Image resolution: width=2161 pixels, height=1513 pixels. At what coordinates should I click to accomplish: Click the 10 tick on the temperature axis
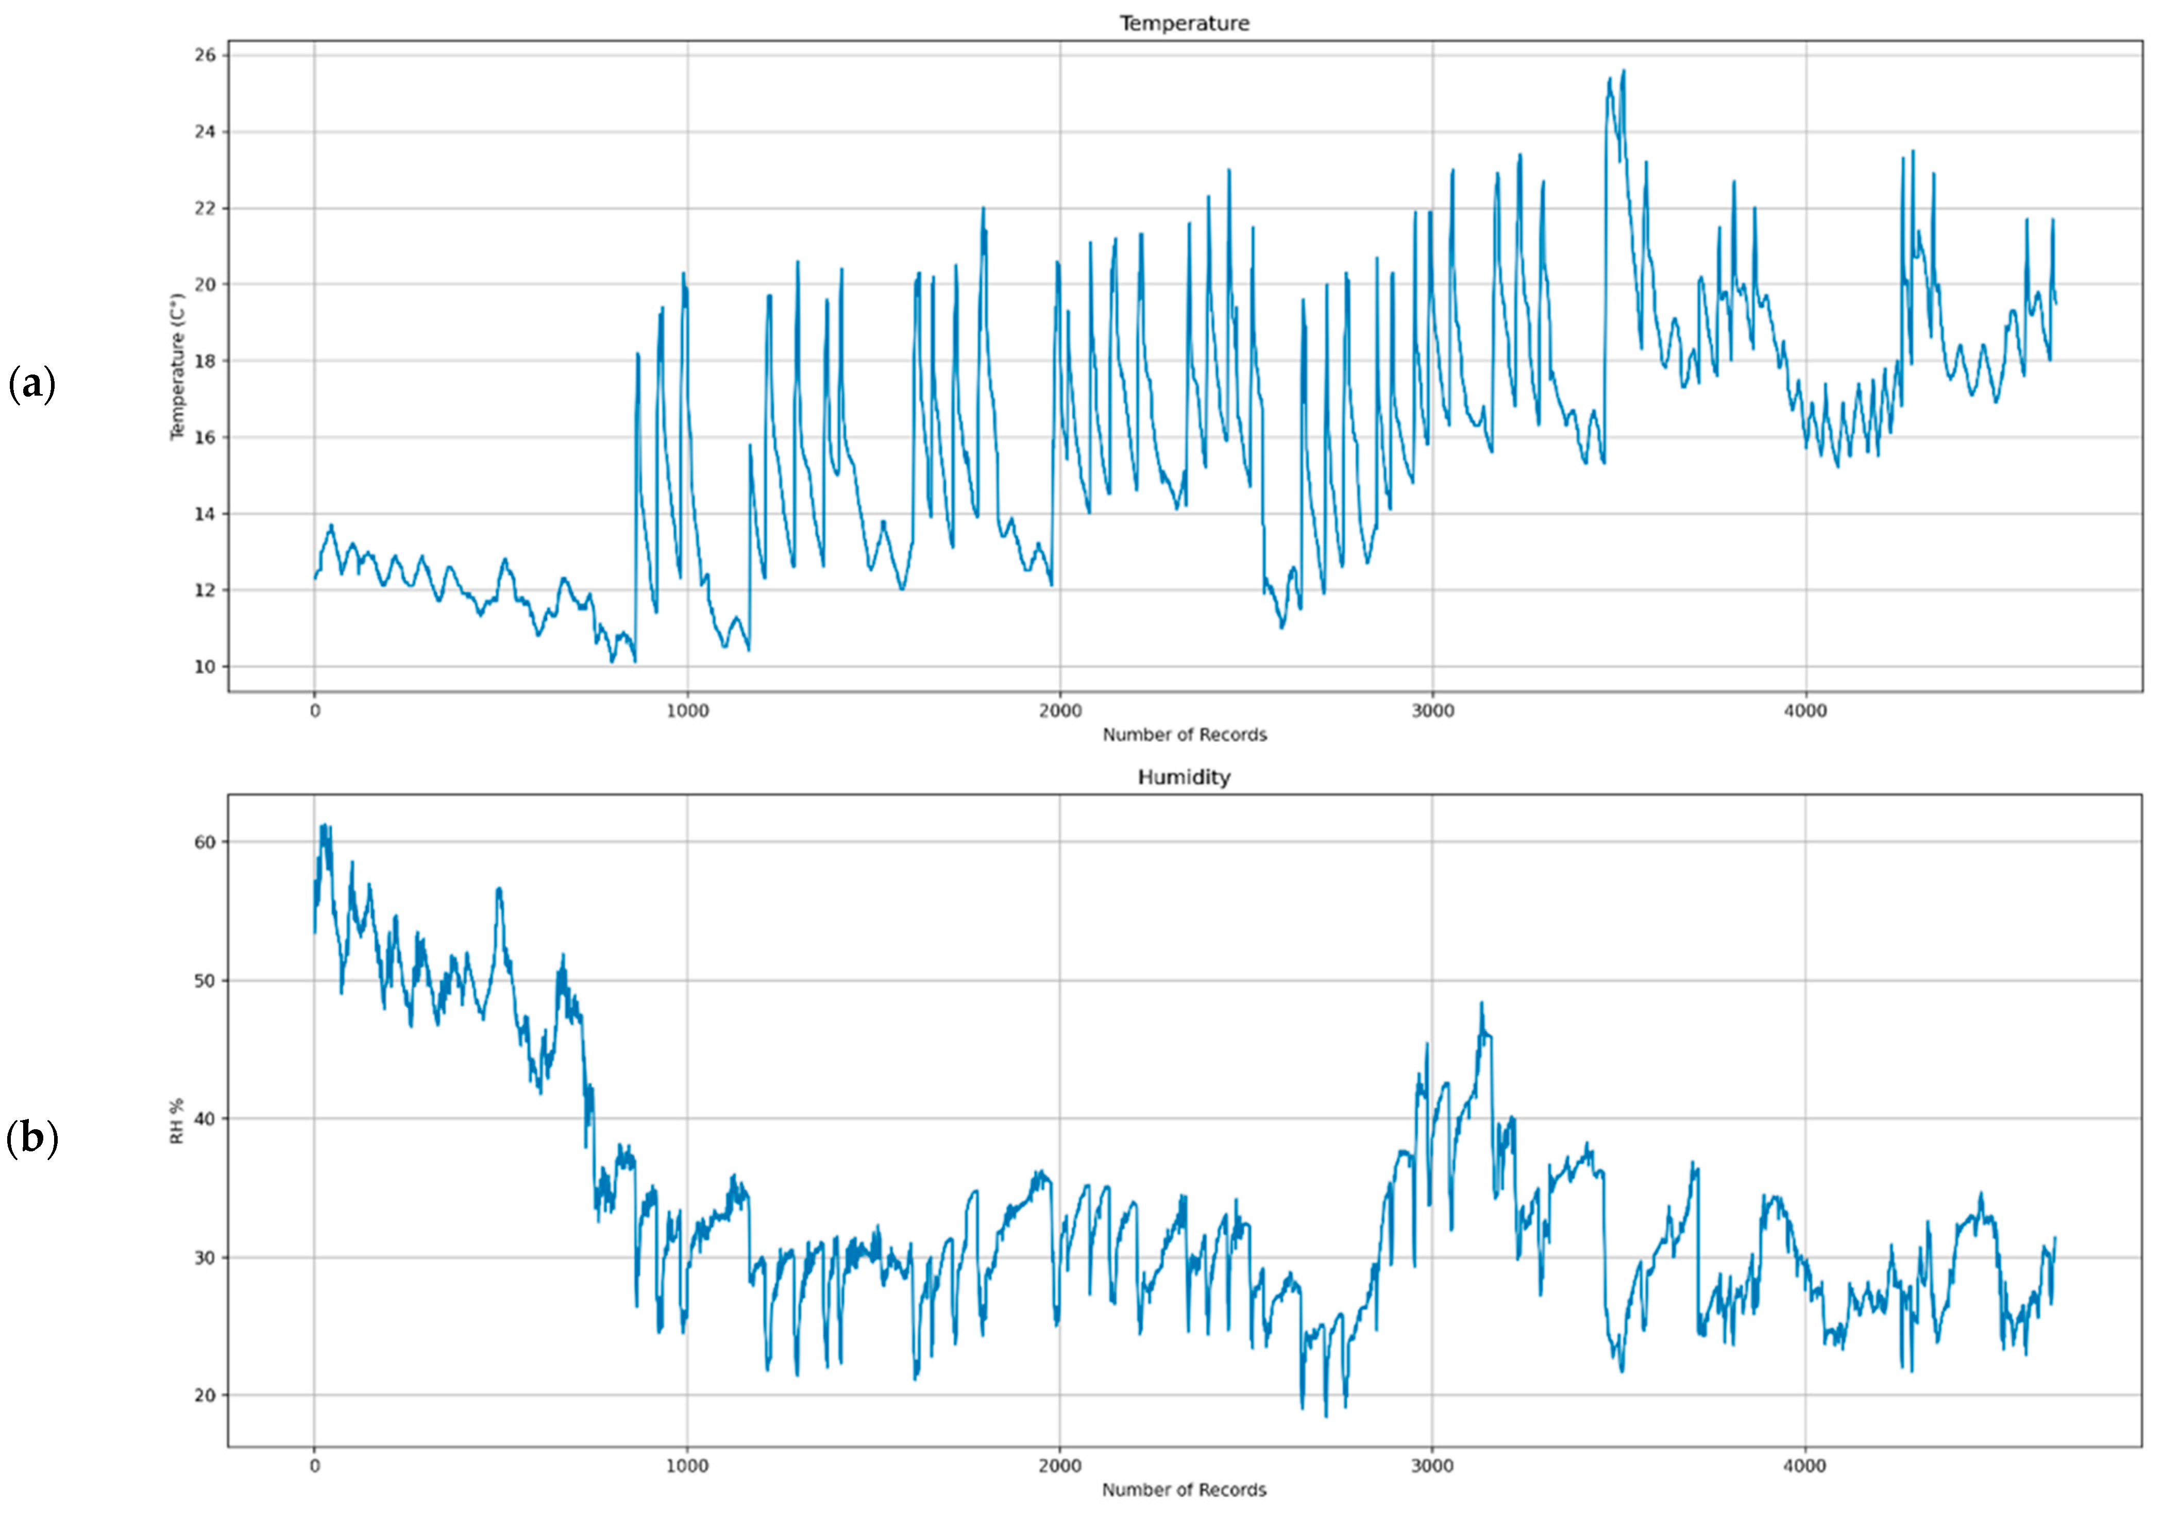(x=205, y=667)
